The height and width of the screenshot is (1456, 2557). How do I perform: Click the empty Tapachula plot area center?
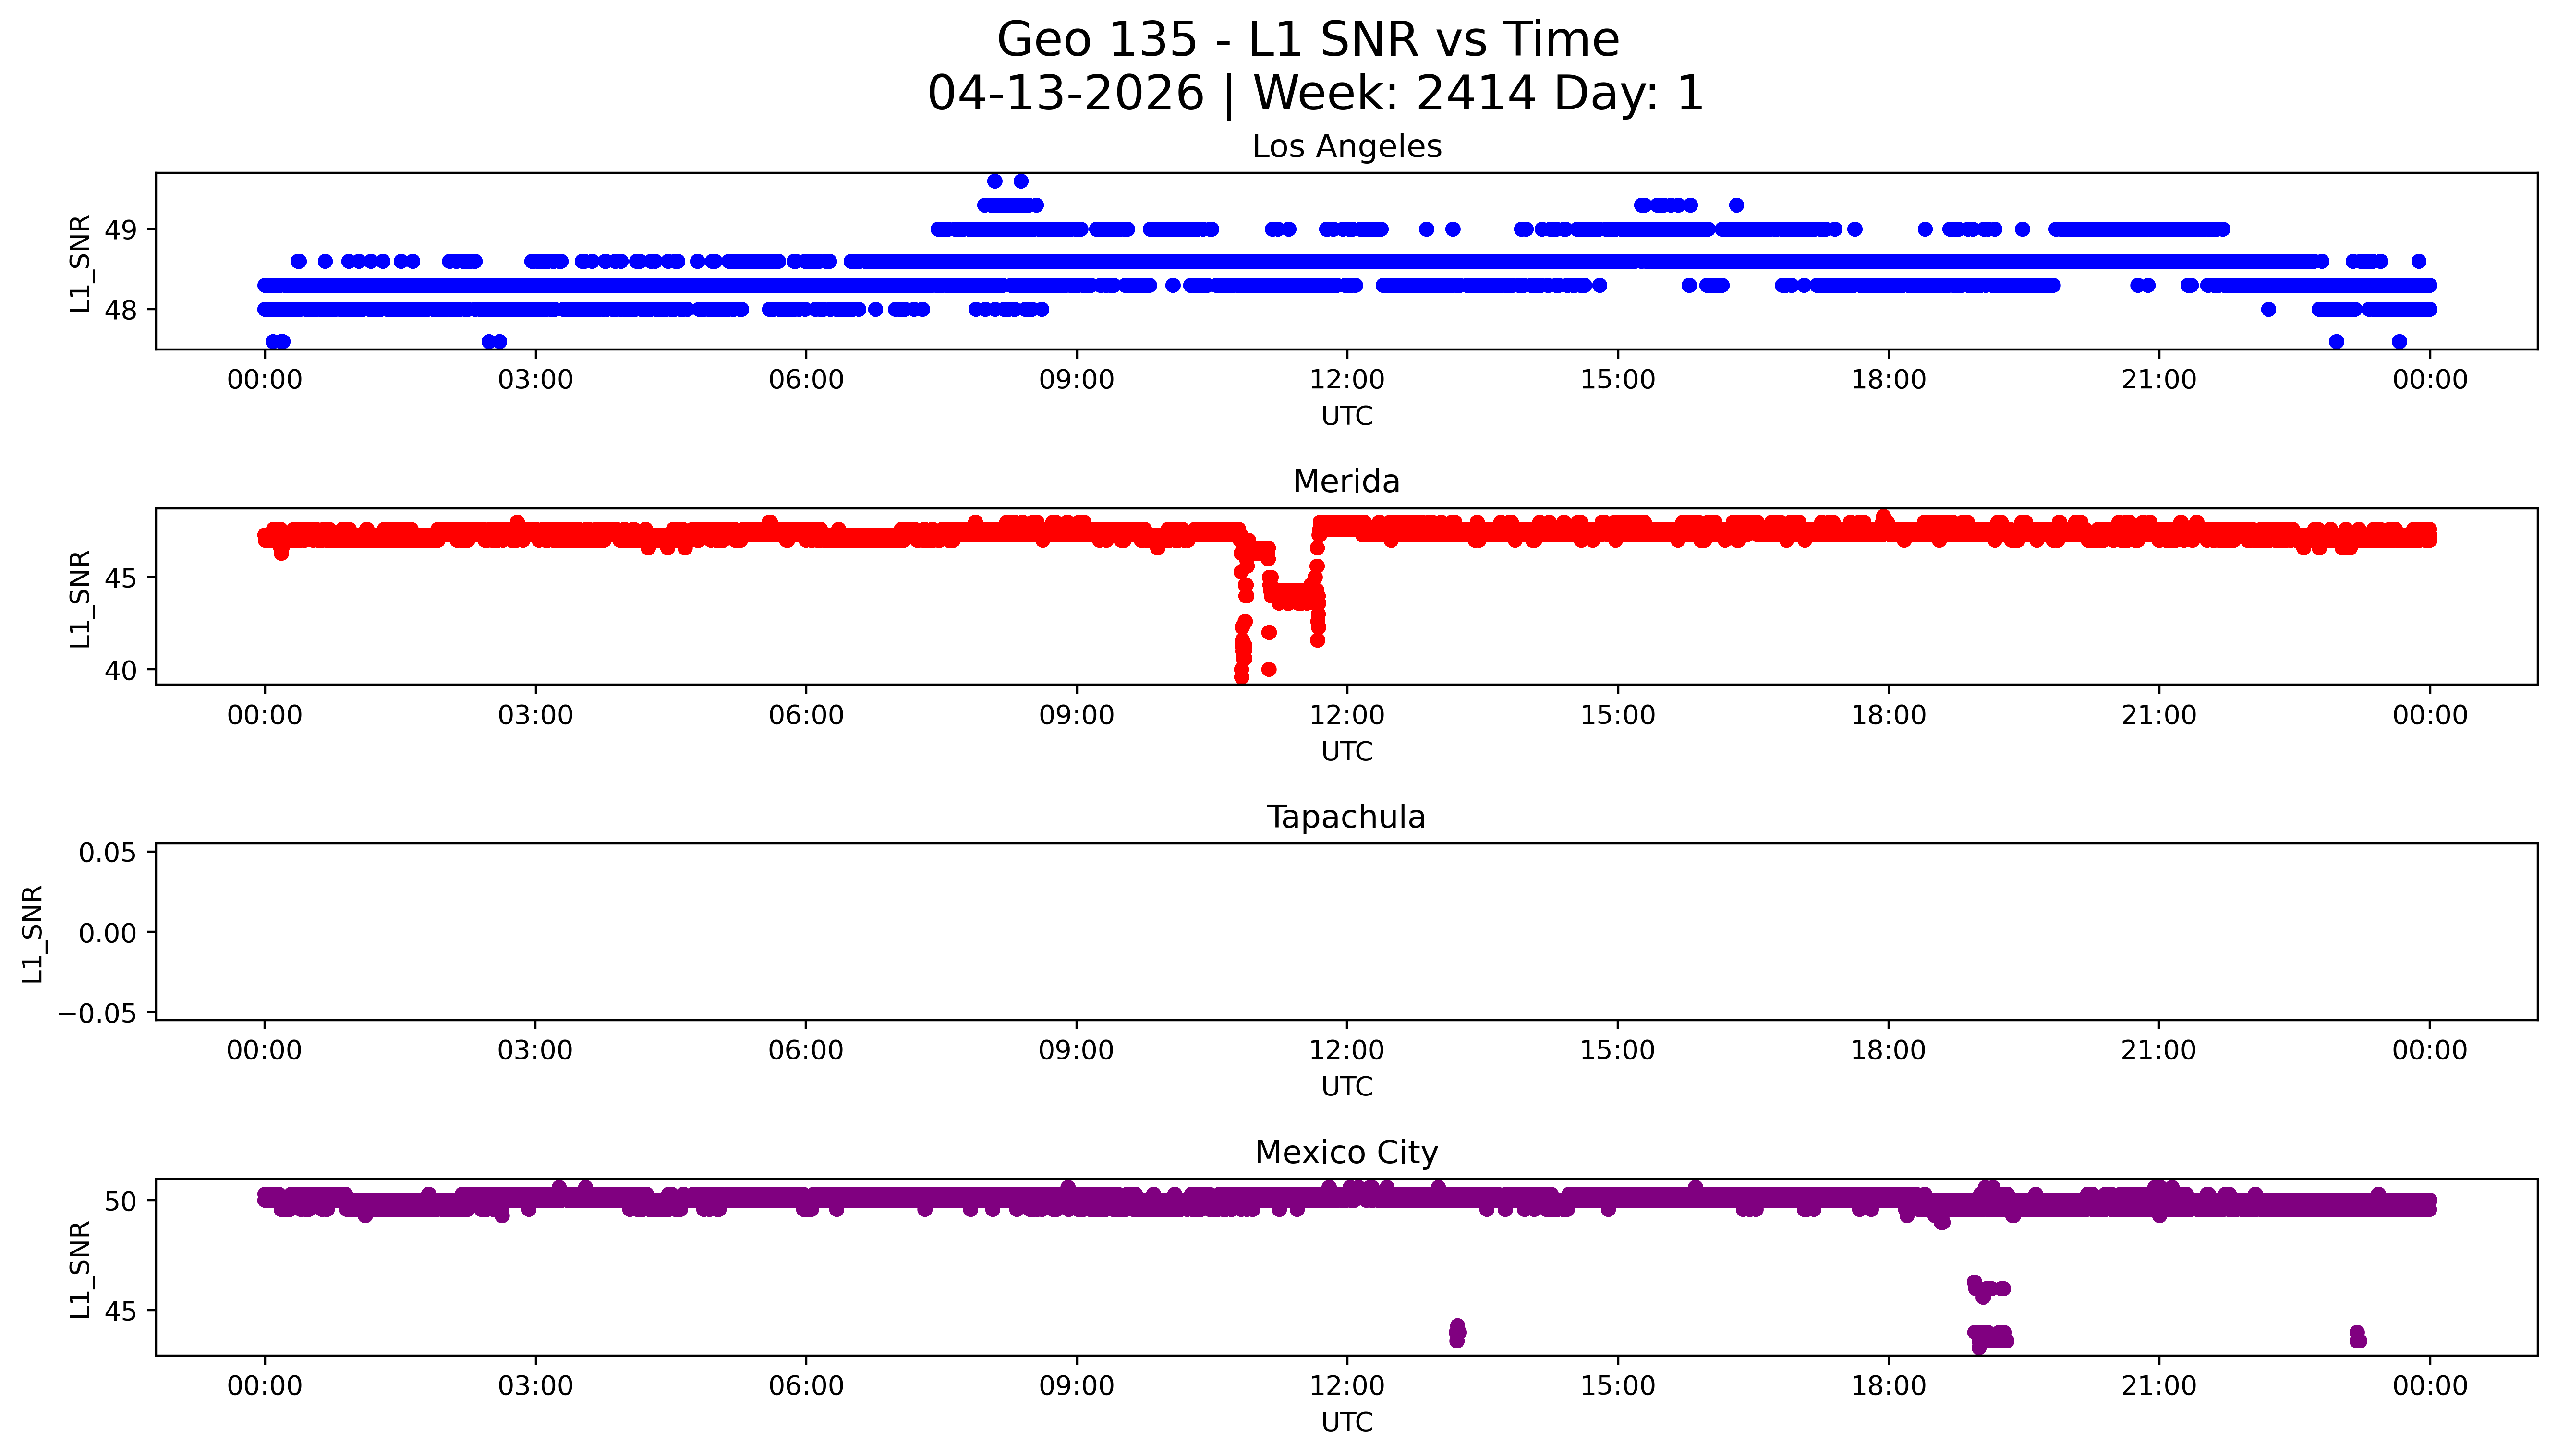click(1346, 932)
